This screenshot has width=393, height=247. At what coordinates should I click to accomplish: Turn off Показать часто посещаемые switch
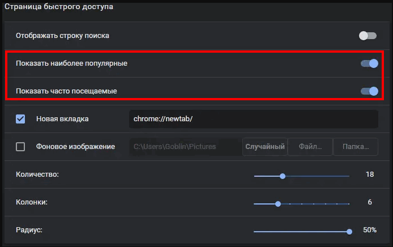pos(369,91)
